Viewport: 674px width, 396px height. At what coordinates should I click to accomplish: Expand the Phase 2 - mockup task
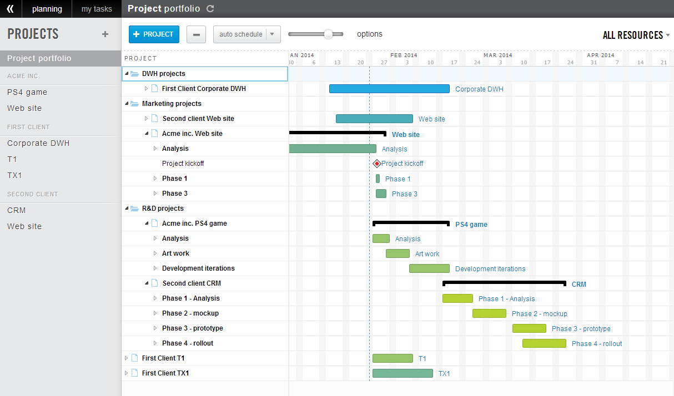(155, 313)
